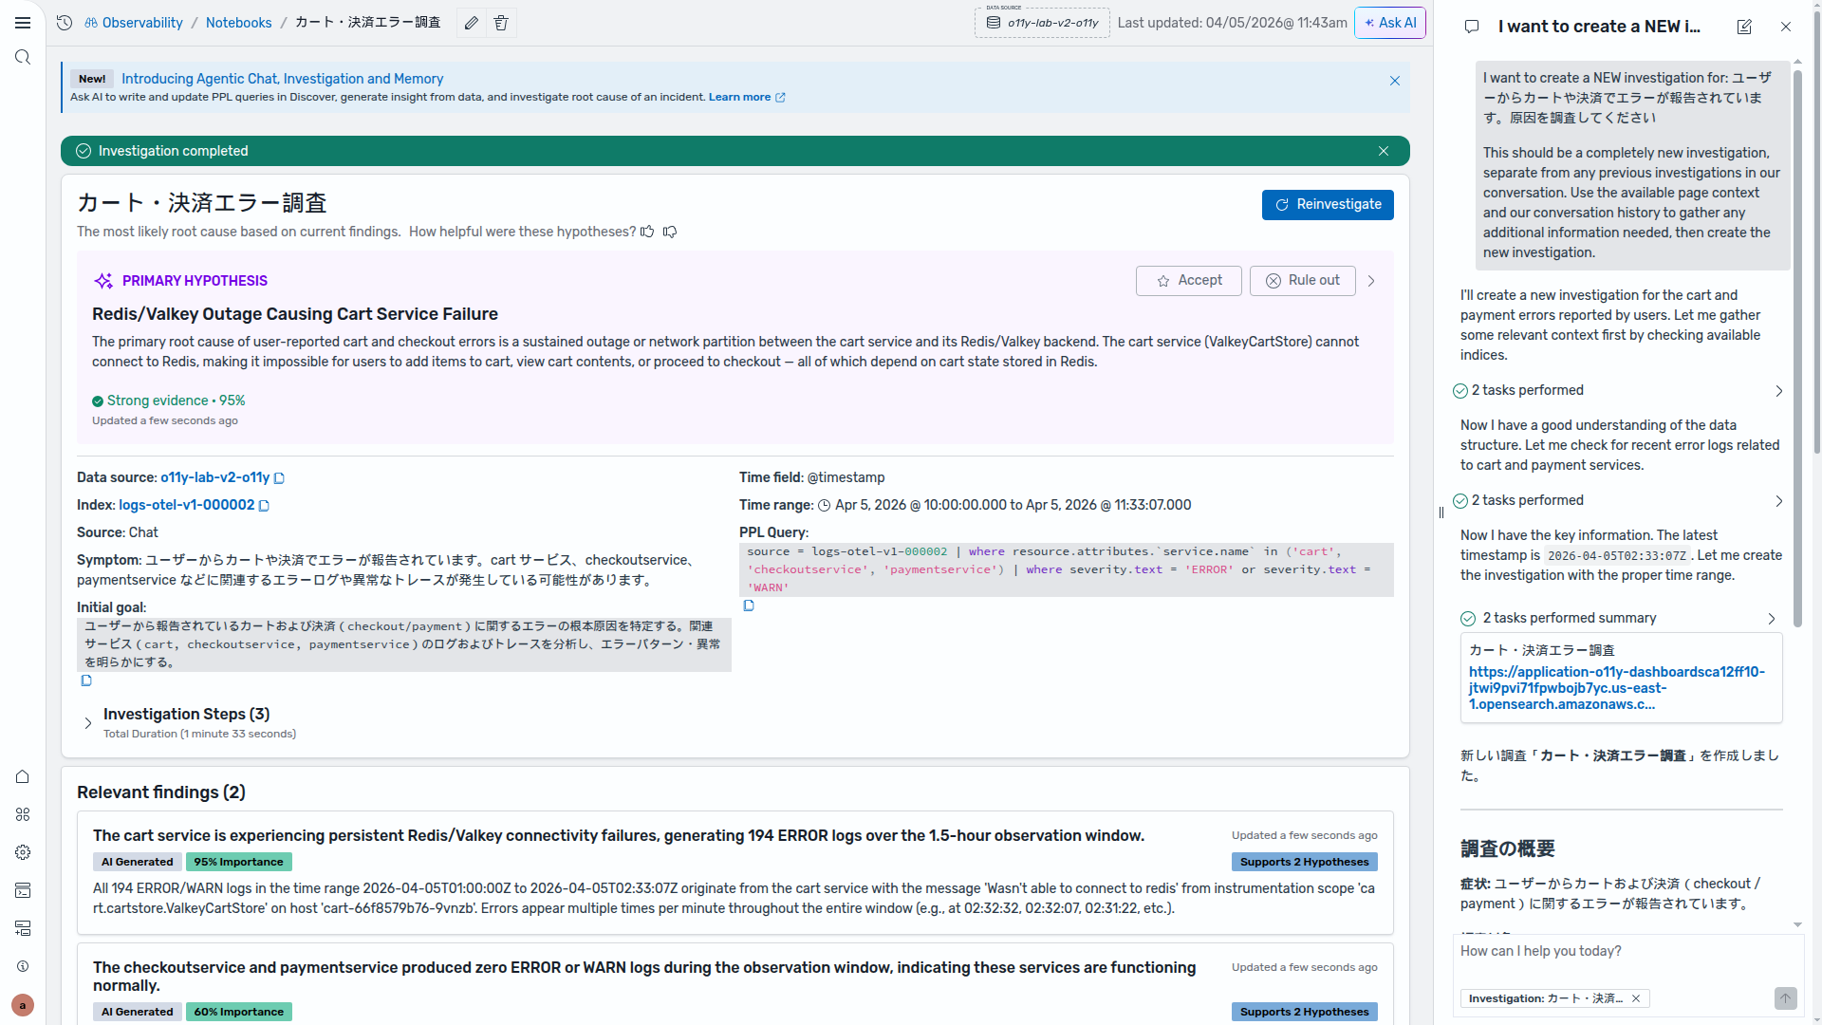Screen dimensions: 1822x1025
Task: Click the thumbs up feedback icon
Action: (x=647, y=232)
